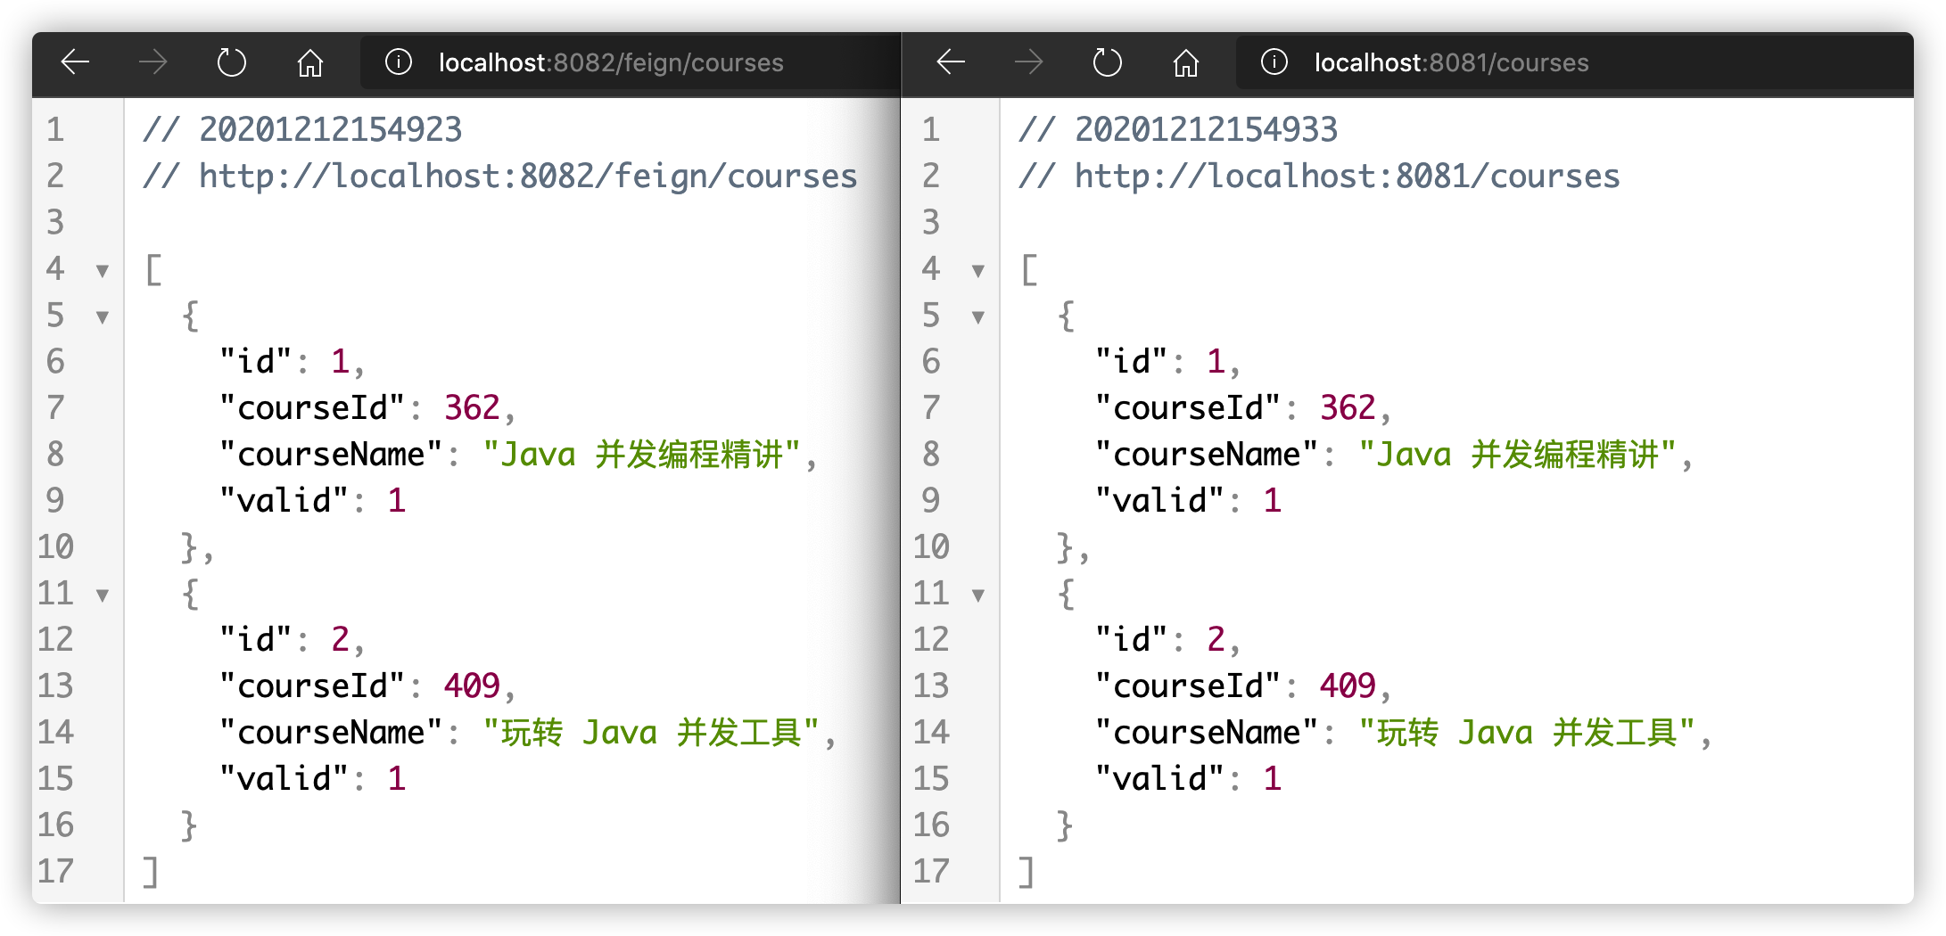Open home page in right browser window
The height and width of the screenshot is (936, 1946).
[x=1186, y=62]
